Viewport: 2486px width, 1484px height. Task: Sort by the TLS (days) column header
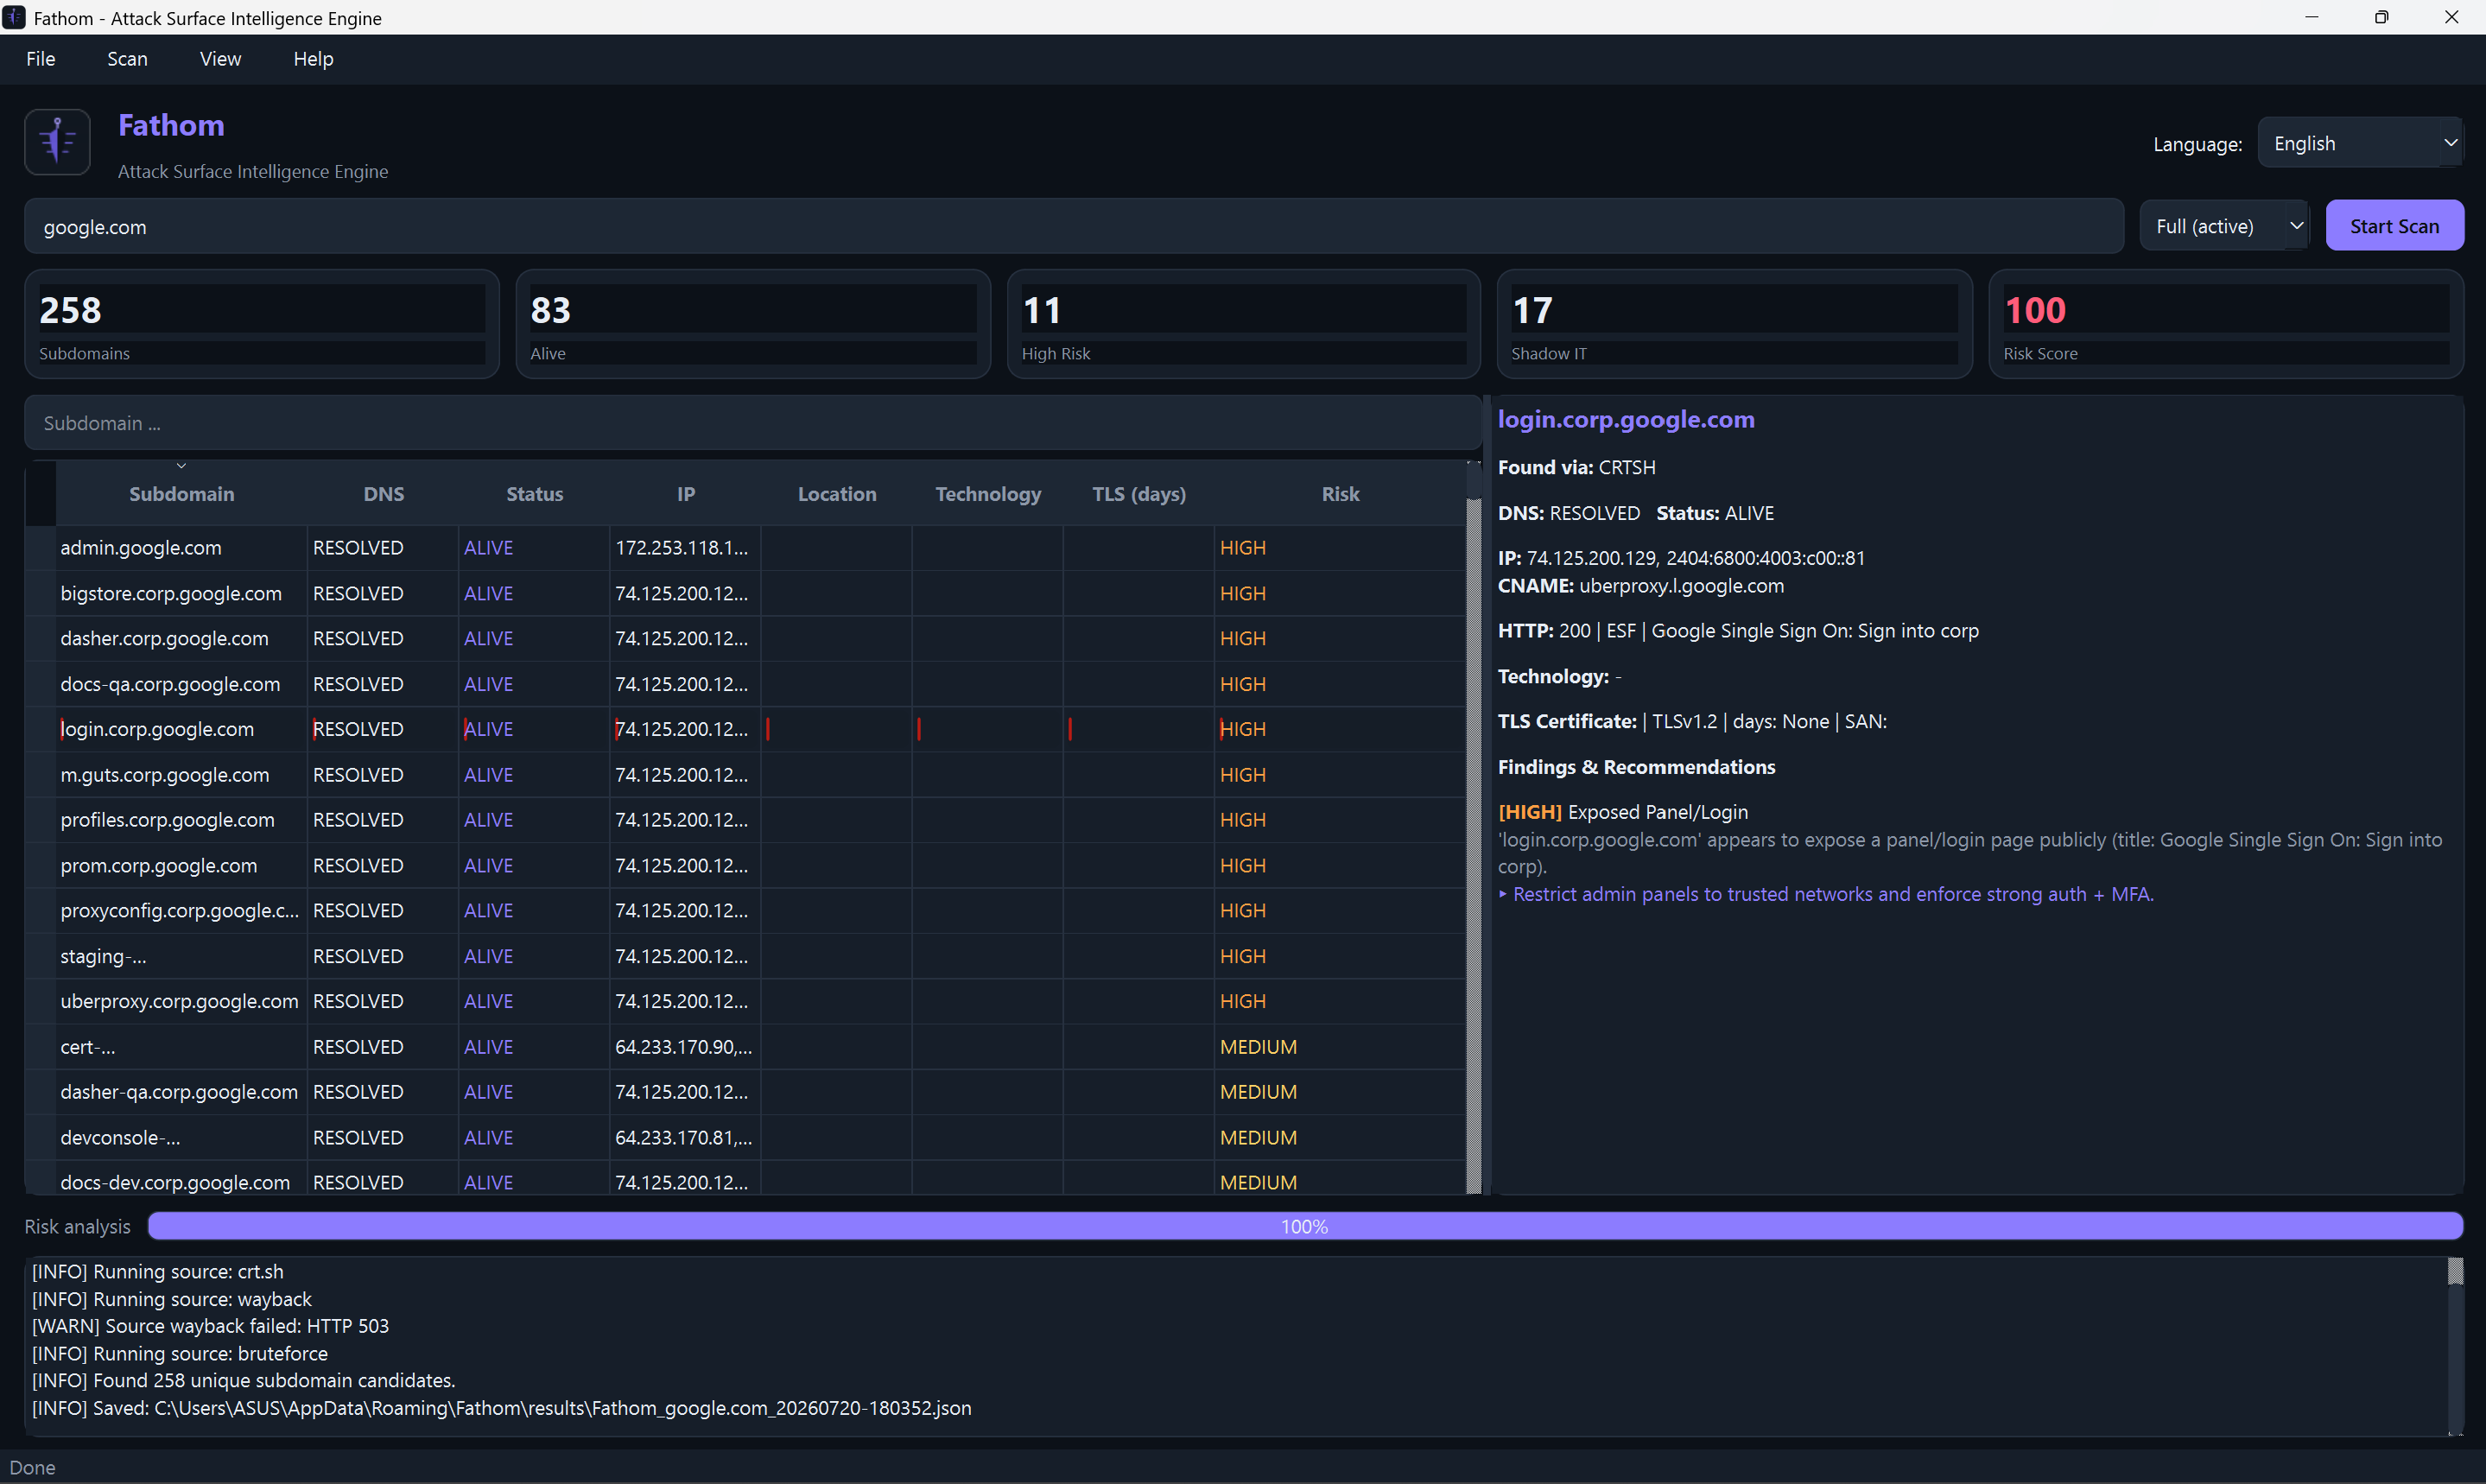(x=1139, y=494)
